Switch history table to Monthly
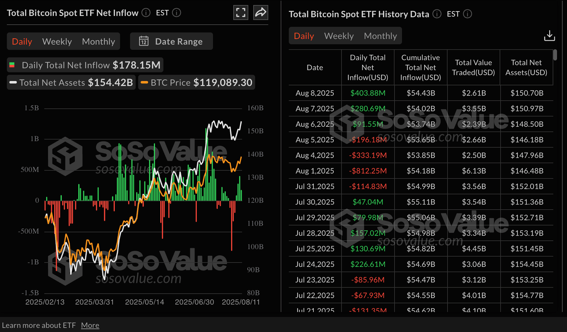The width and height of the screenshot is (567, 332). click(x=380, y=36)
